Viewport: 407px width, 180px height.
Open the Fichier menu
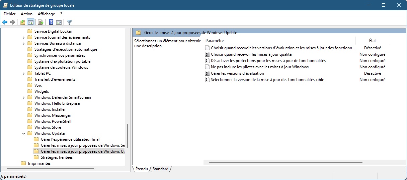point(10,14)
